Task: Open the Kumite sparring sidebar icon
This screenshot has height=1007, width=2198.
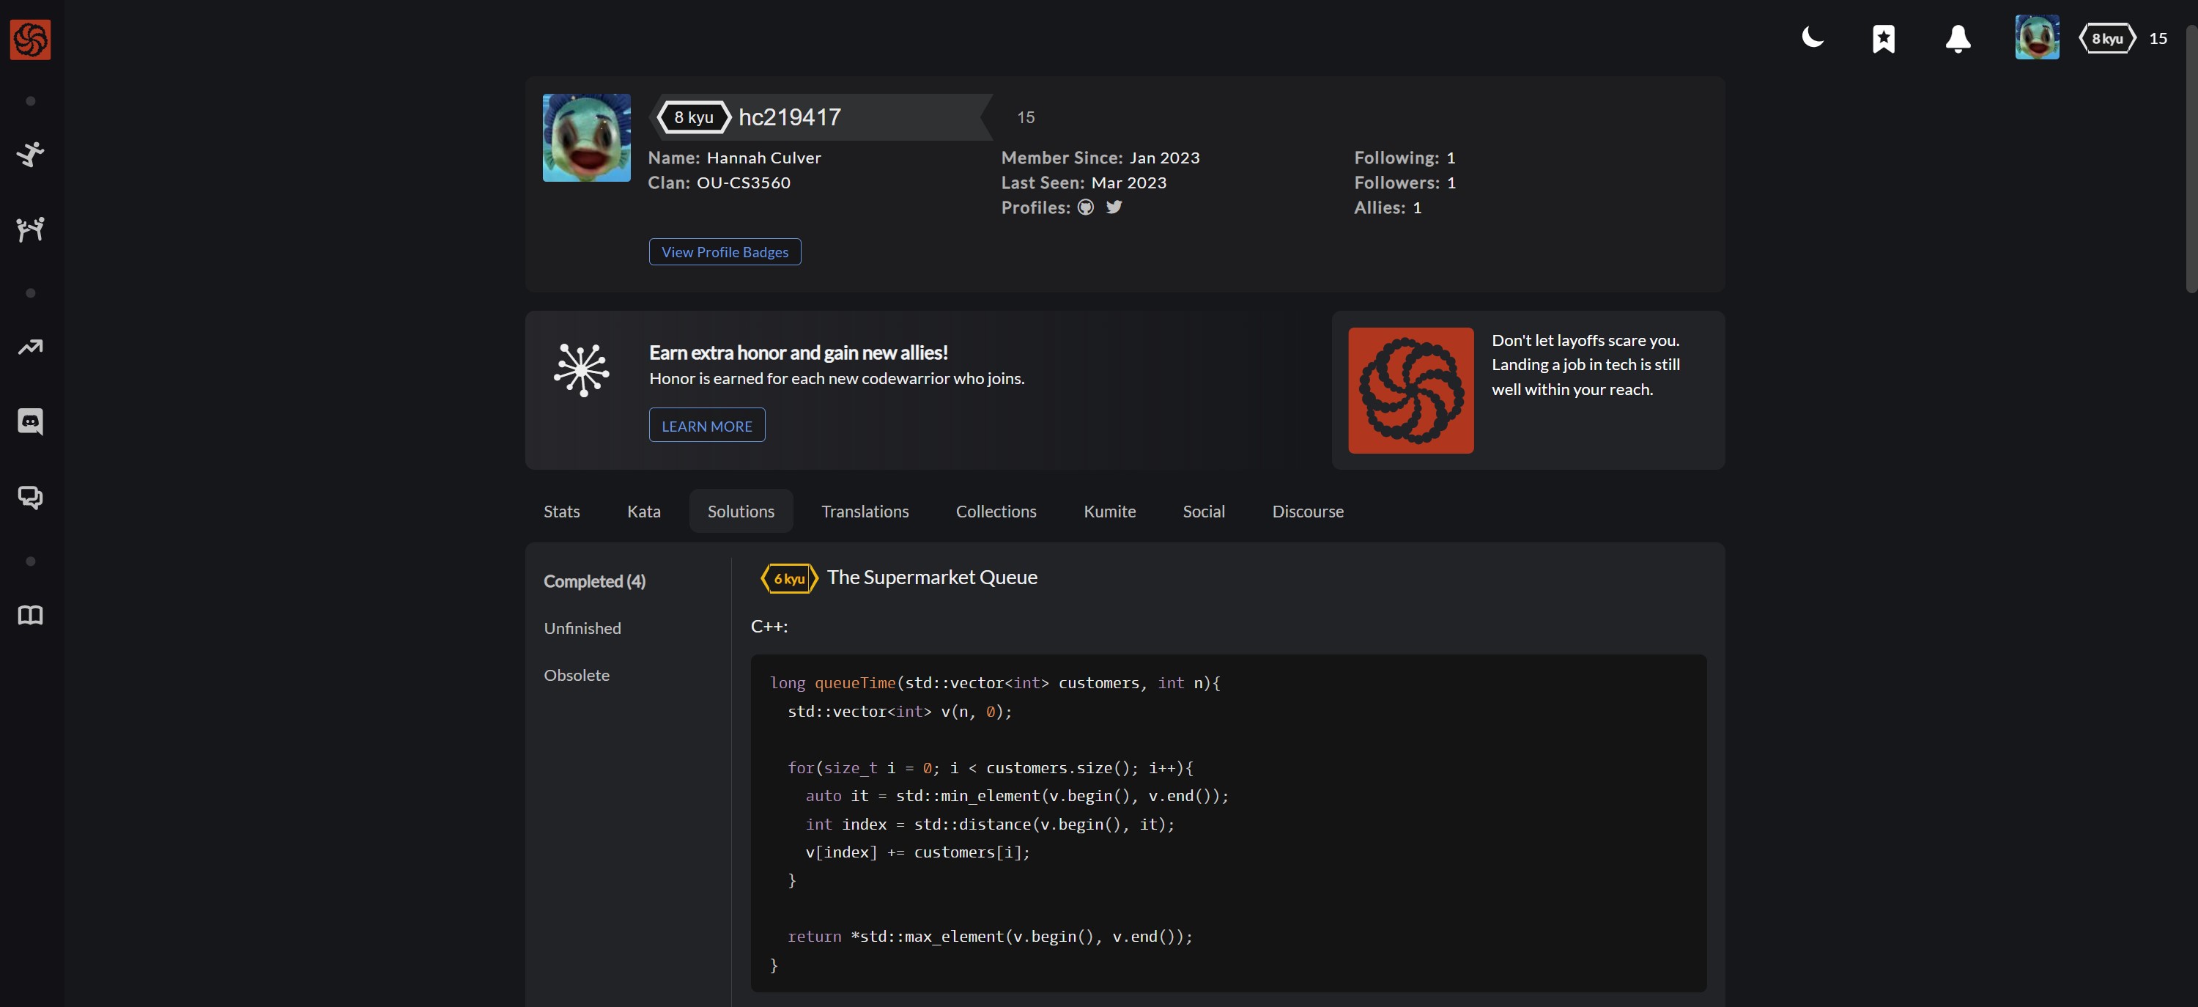Action: [x=30, y=229]
